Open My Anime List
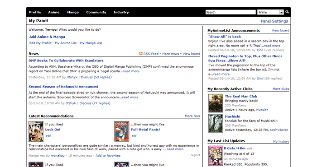Screen dimensions: 317x167 point(66,43)
